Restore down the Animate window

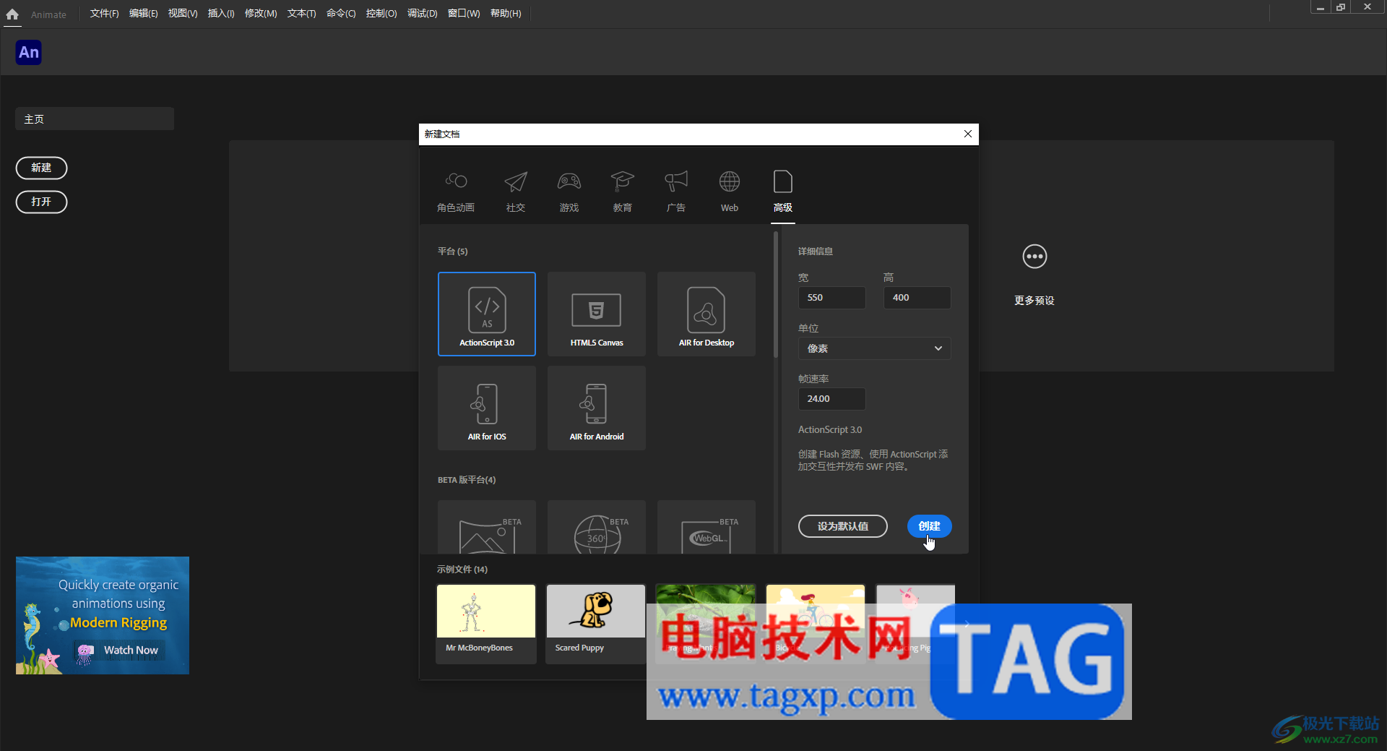pyautogui.click(x=1341, y=7)
